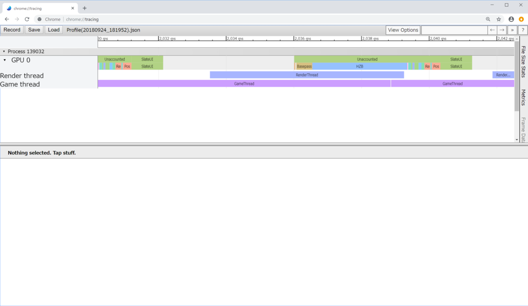
Task: Select the long Unaccounted GPU slice in middle
Action: [x=367, y=59]
